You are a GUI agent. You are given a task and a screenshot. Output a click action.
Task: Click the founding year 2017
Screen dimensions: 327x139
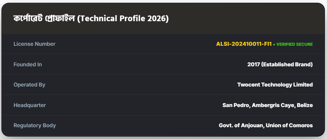click(x=253, y=64)
